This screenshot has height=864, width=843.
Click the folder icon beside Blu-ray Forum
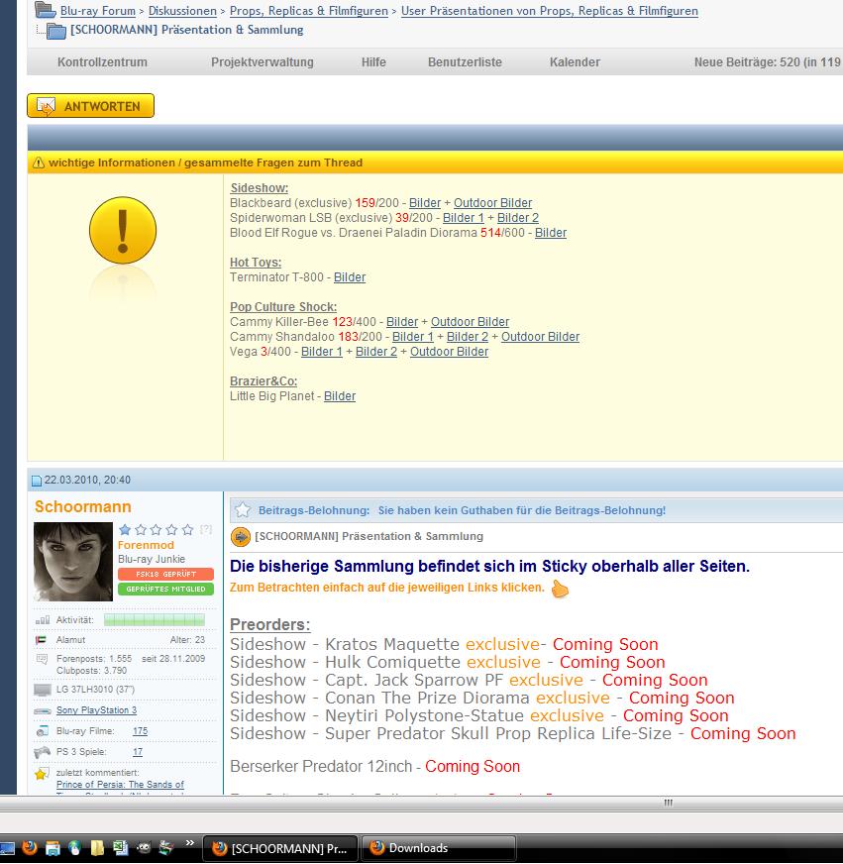[46, 11]
